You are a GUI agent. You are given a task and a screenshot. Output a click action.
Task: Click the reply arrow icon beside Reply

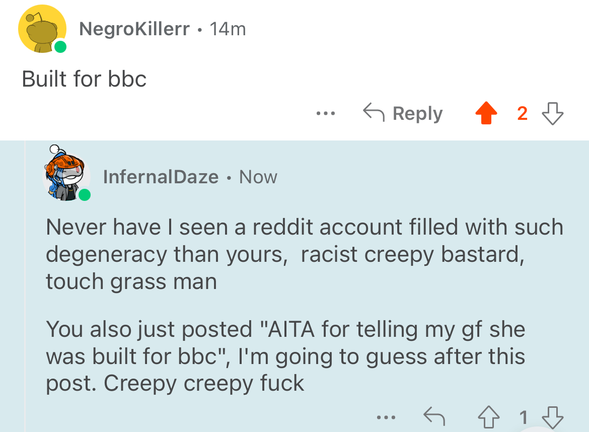pos(374,112)
